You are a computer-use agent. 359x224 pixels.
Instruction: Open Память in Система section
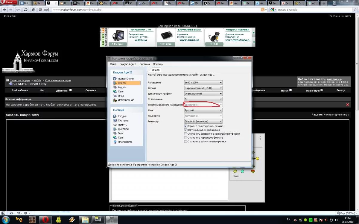(x=122, y=125)
